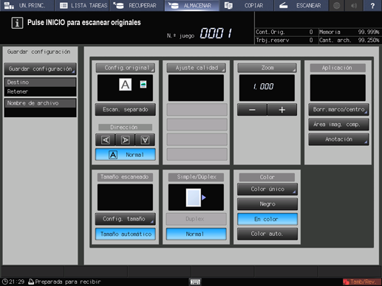Increase zoom with the plus button
This screenshot has width=382, height=286.
coord(282,110)
